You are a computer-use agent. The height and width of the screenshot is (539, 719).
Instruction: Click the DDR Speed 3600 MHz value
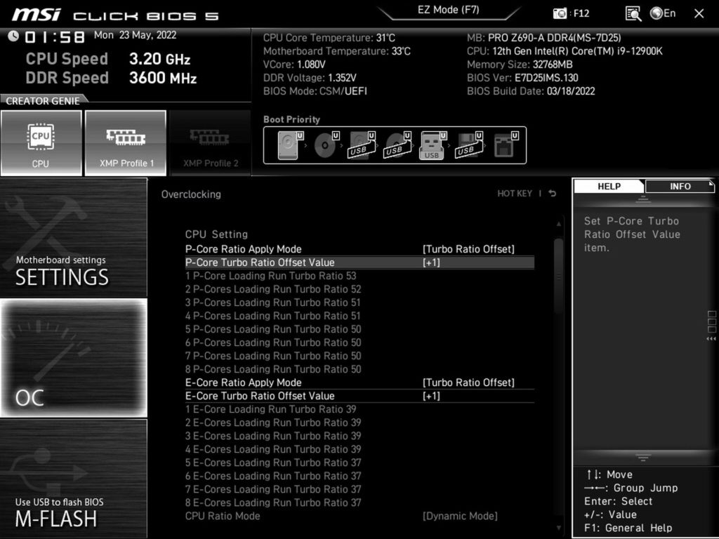(163, 78)
